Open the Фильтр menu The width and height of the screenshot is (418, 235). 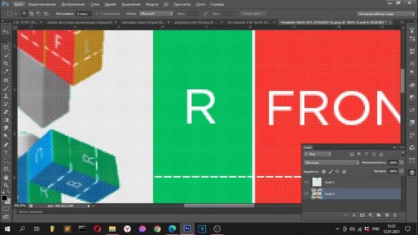[x=152, y=5]
